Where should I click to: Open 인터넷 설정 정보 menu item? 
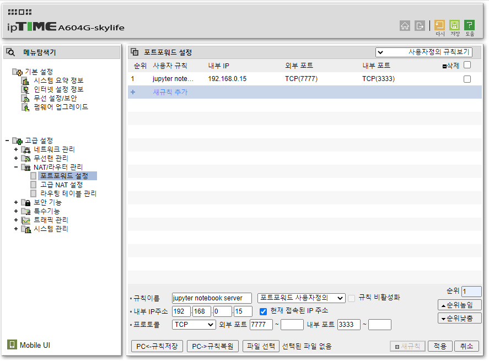(58, 89)
